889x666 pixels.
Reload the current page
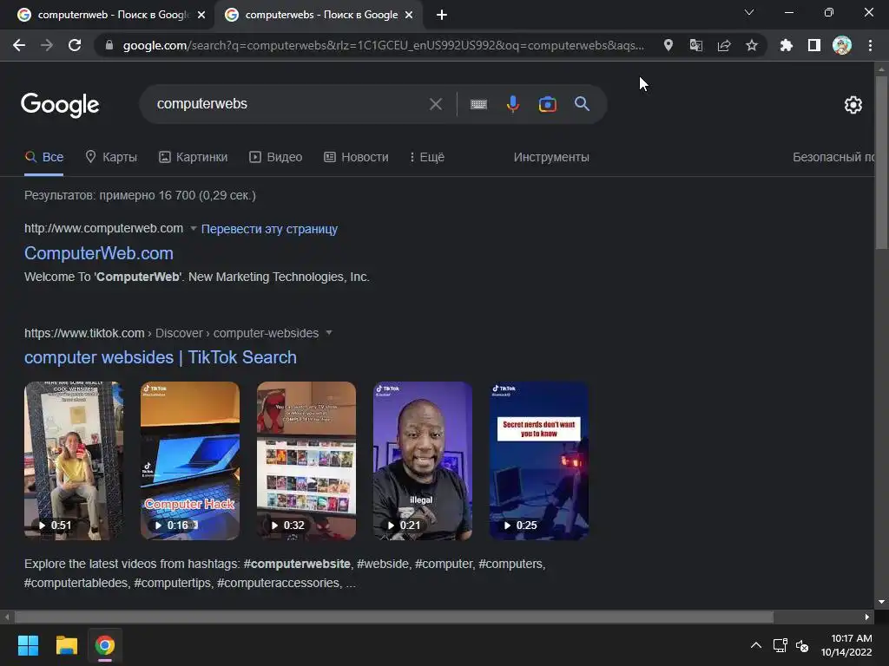(x=75, y=45)
